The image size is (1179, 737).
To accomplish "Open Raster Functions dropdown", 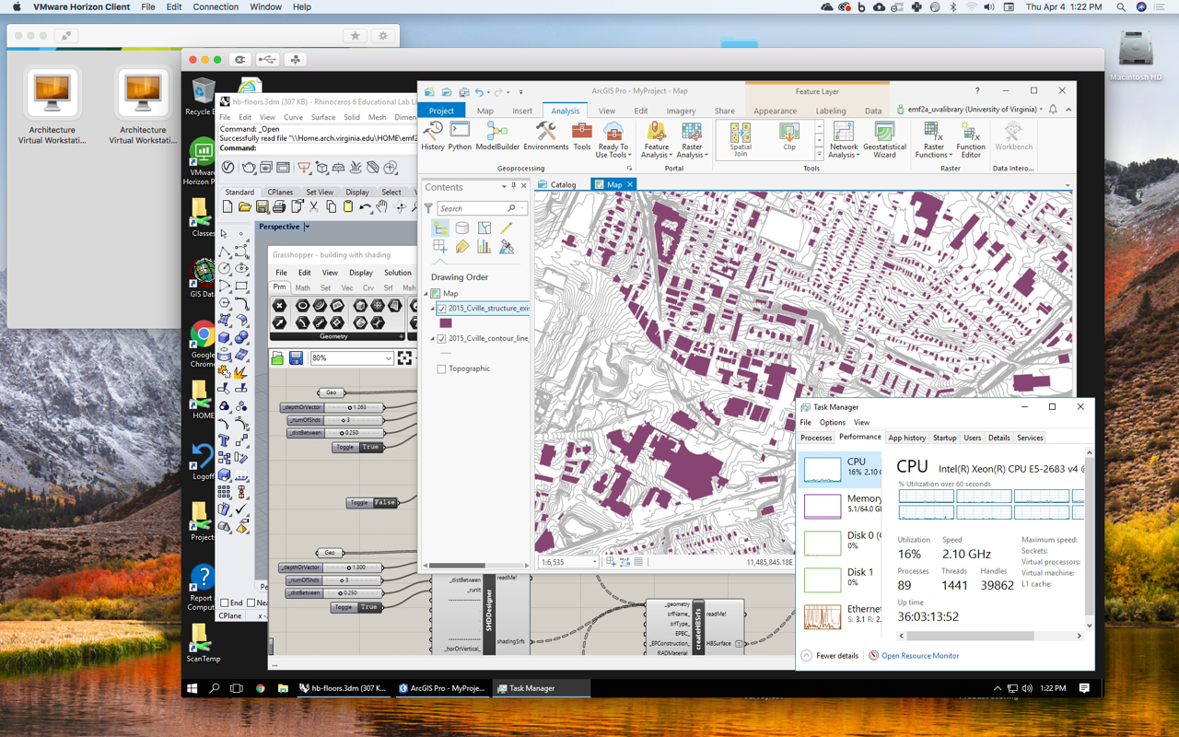I will coord(933,141).
